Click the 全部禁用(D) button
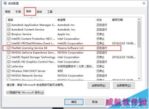 click(x=124, y=85)
